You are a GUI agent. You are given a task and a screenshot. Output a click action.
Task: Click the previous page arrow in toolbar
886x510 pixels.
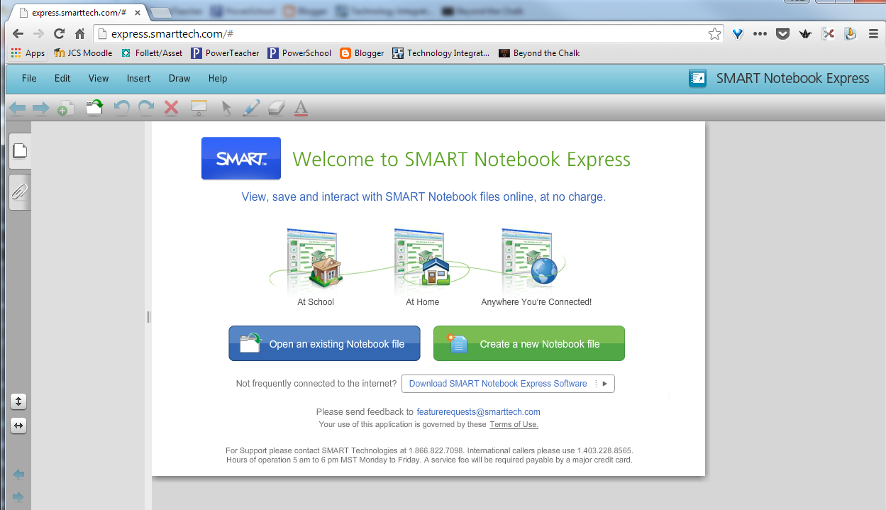tap(17, 108)
